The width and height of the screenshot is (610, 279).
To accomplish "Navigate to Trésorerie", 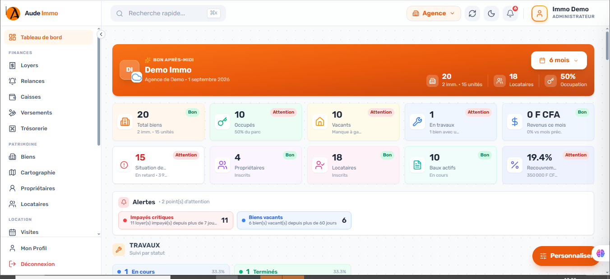I will (x=48, y=128).
